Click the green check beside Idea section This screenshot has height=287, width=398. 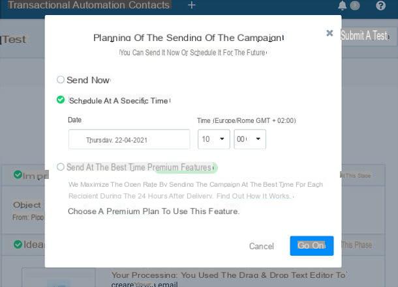click(18, 244)
